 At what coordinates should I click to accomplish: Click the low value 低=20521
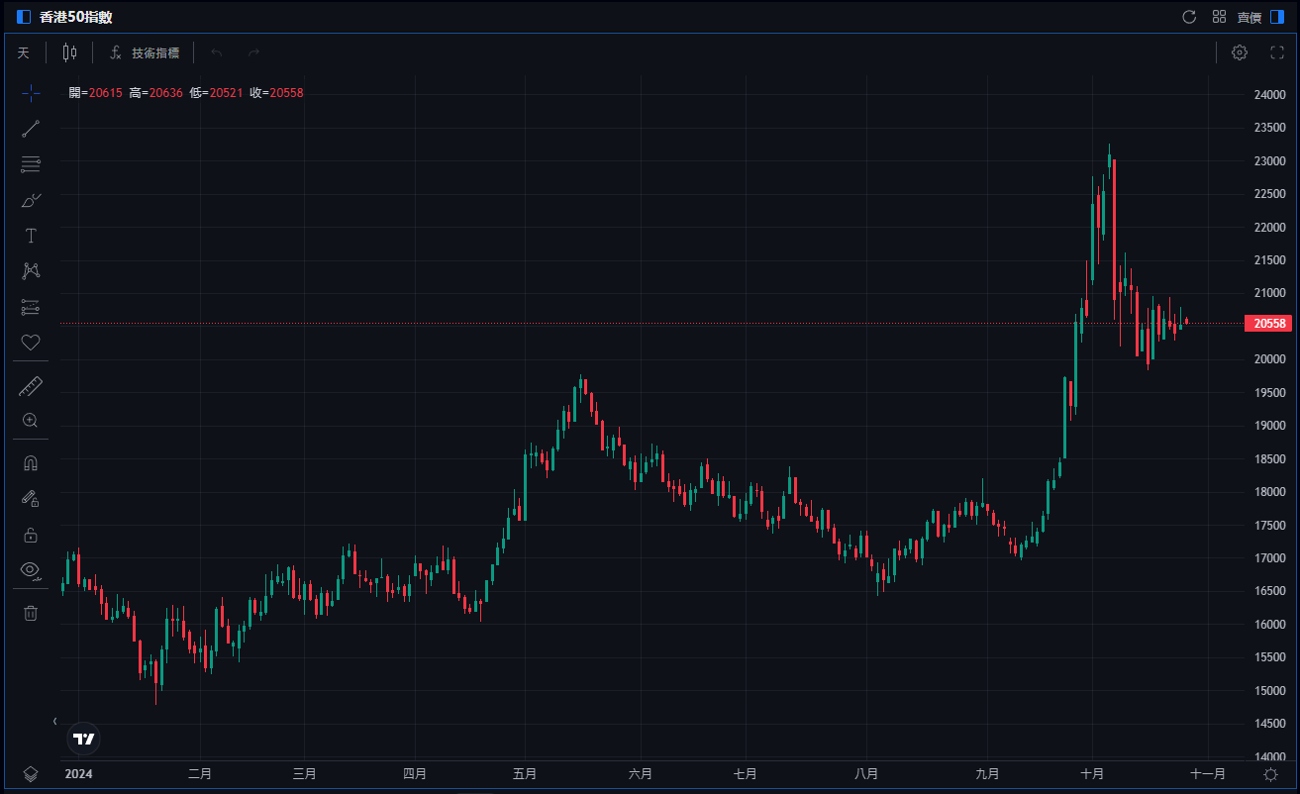point(216,93)
